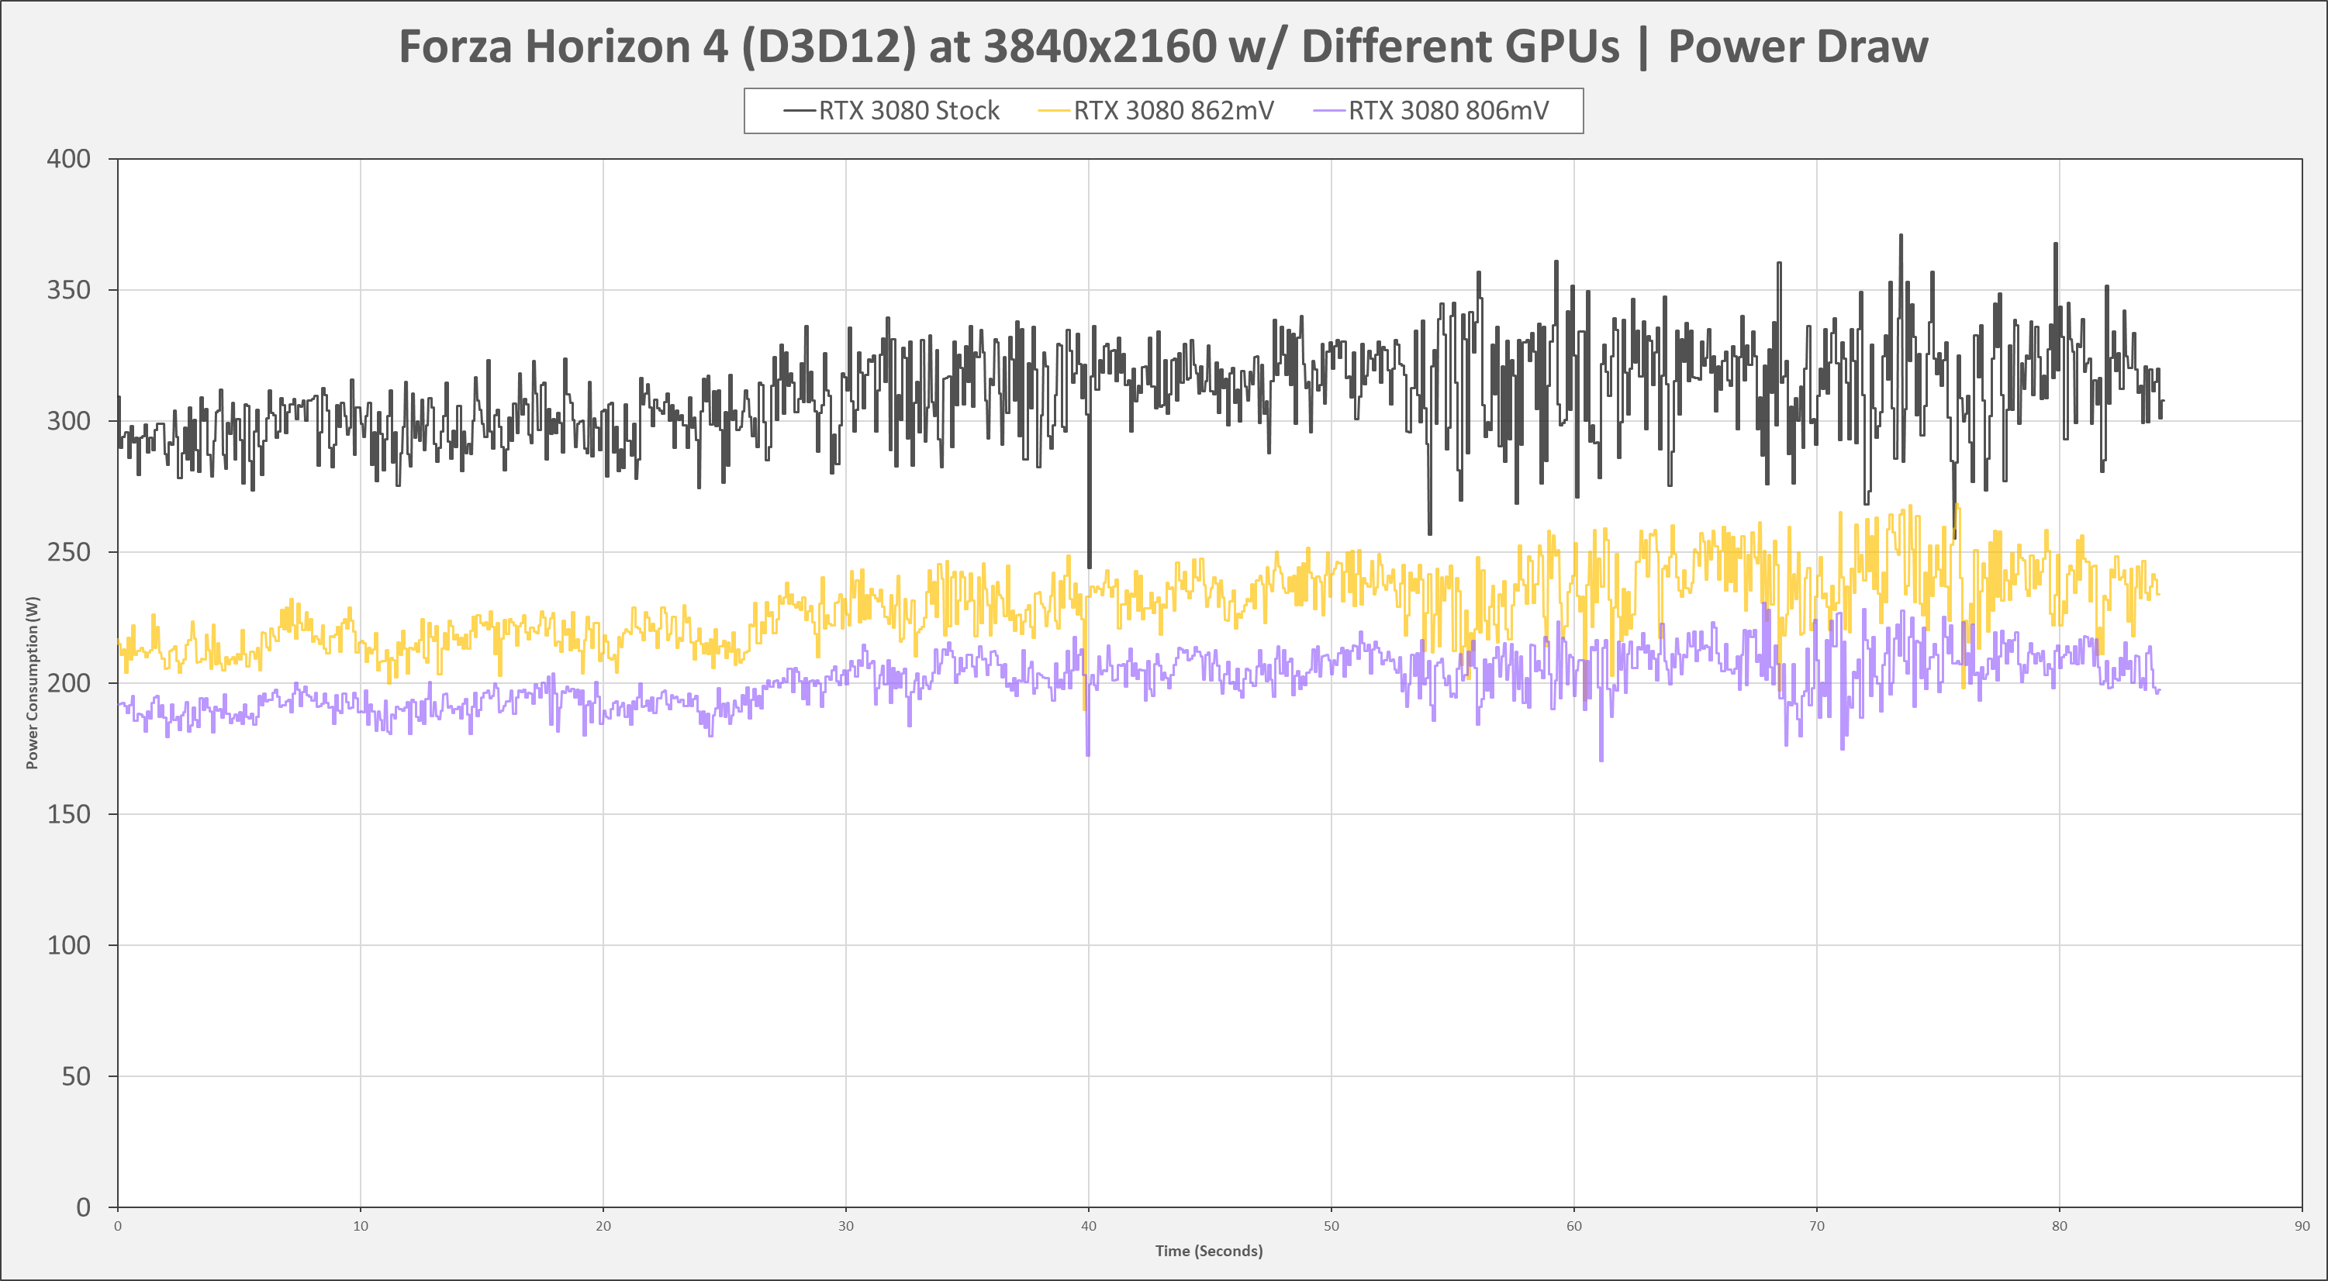Select the RTX 3080 862mV legend entry
This screenshot has width=2328, height=1281.
tap(1173, 111)
